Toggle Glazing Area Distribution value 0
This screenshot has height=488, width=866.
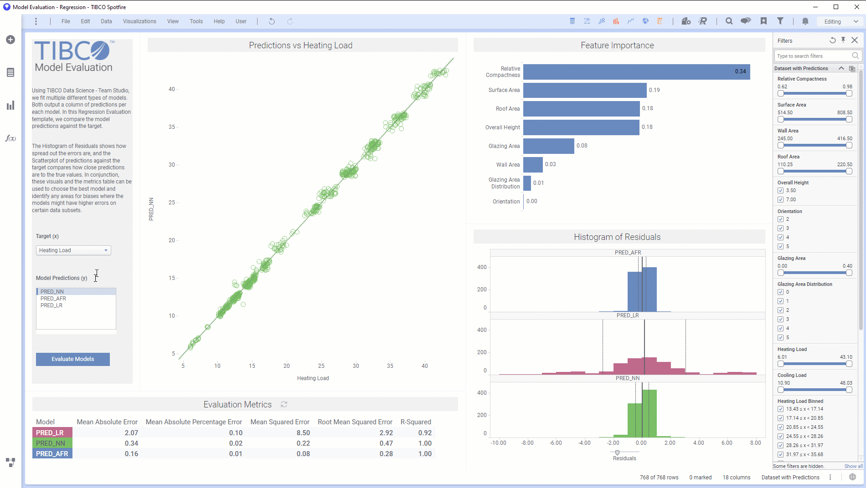(781, 292)
